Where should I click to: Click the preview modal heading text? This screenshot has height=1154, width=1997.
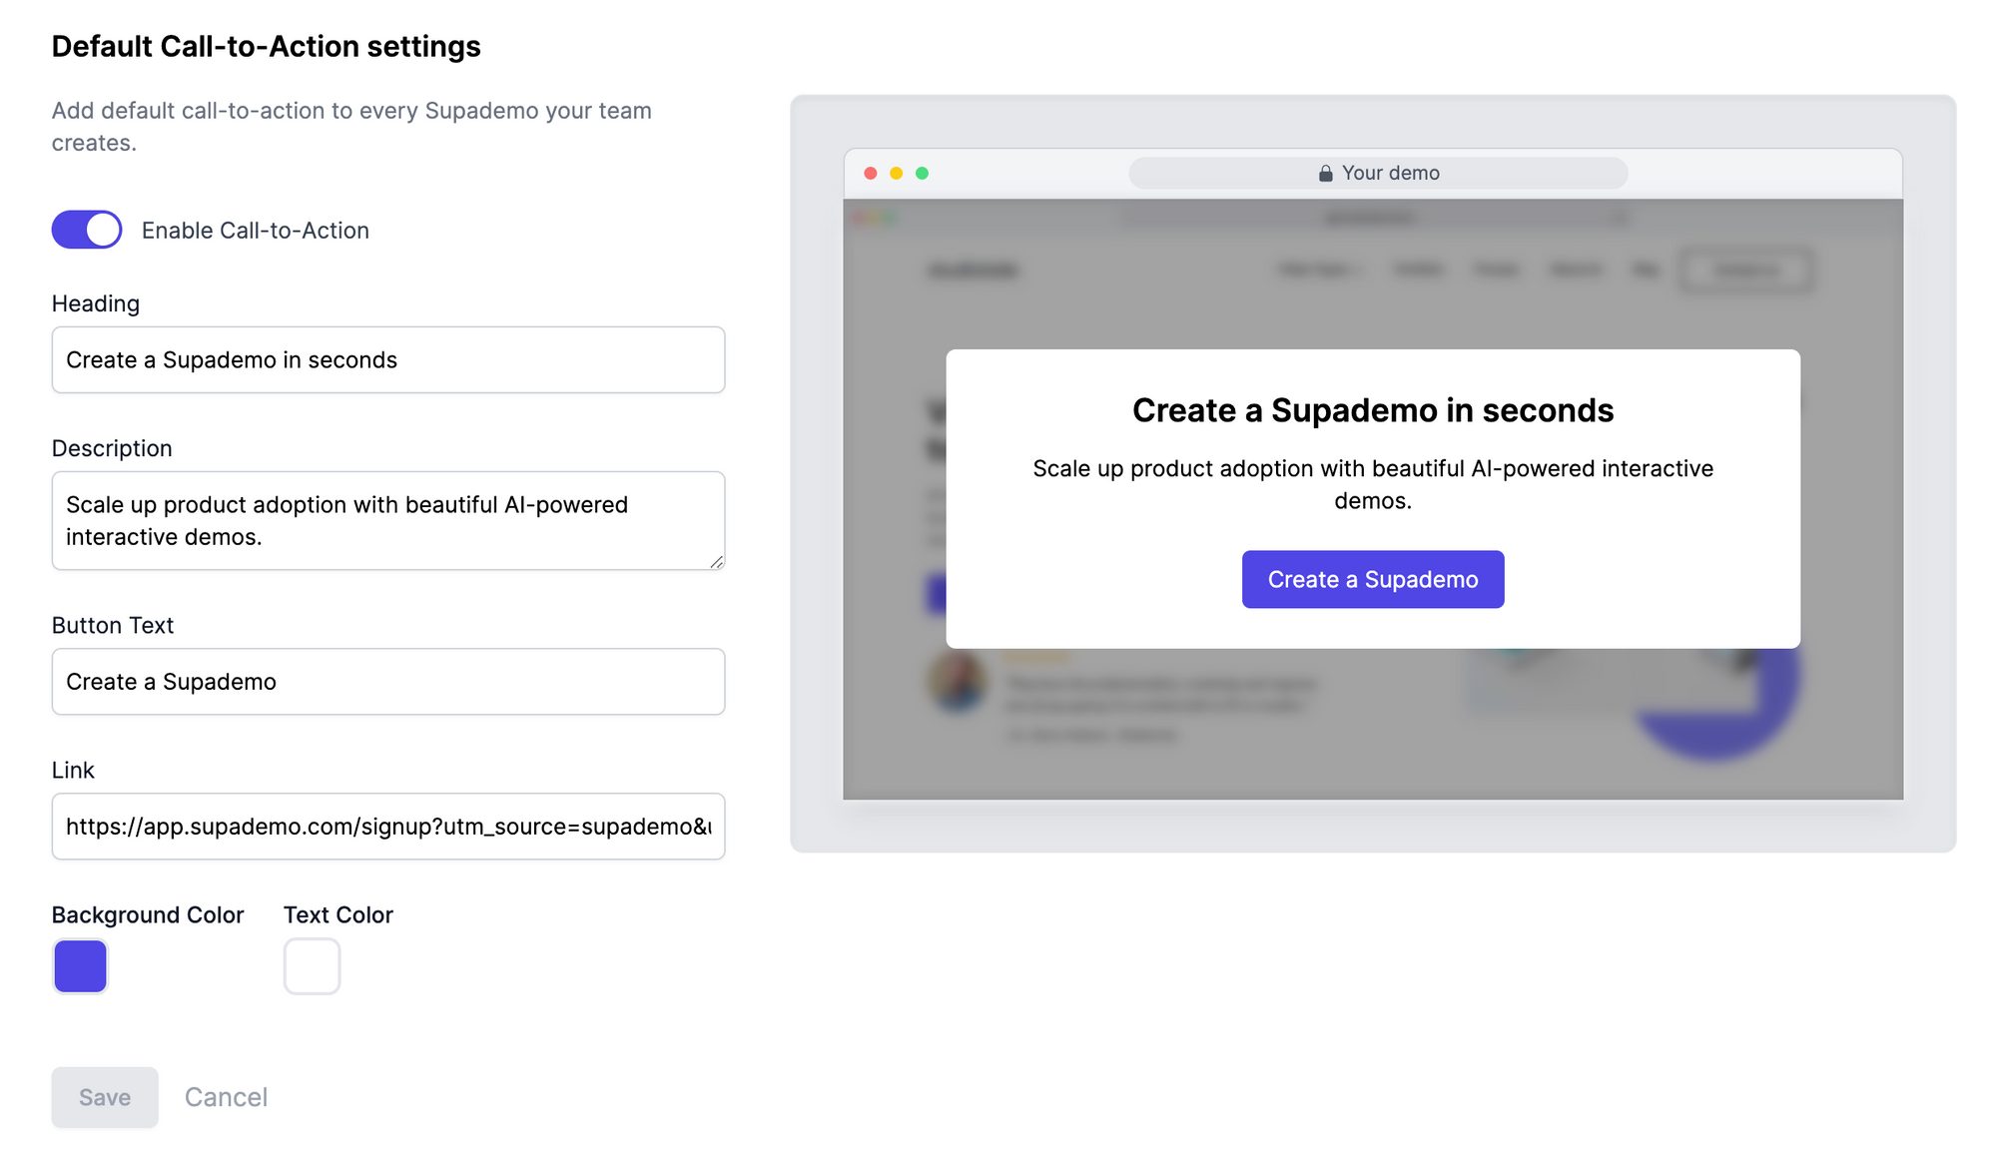pyautogui.click(x=1373, y=410)
